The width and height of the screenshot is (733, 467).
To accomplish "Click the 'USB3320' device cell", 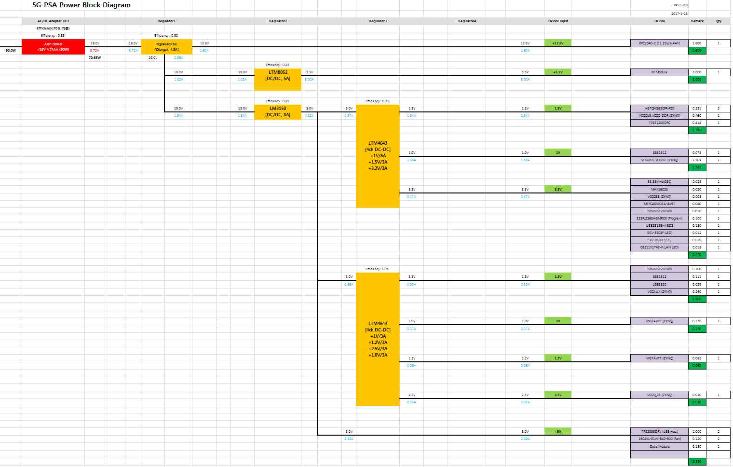I will point(659,284).
